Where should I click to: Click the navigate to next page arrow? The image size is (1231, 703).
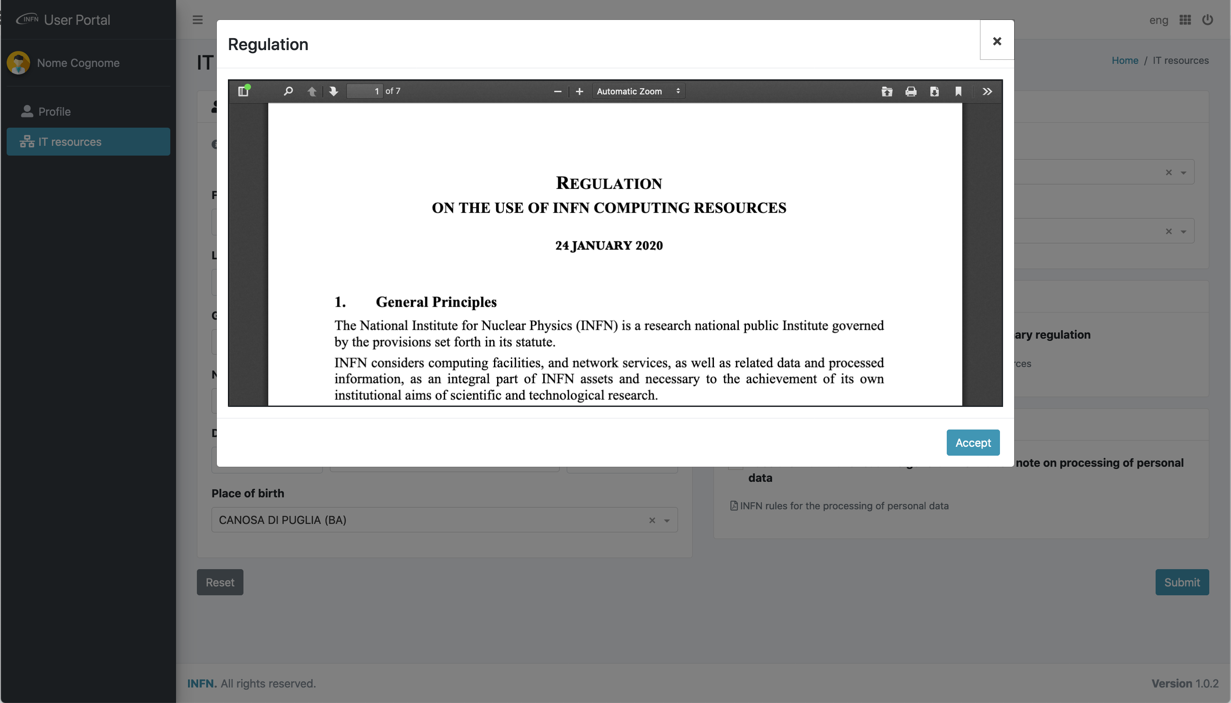tap(332, 91)
